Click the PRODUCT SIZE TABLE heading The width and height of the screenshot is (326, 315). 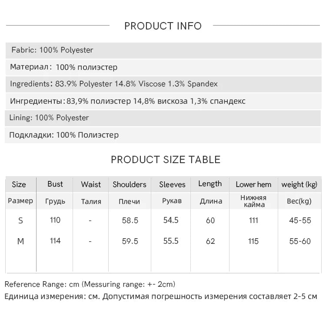(x=166, y=160)
